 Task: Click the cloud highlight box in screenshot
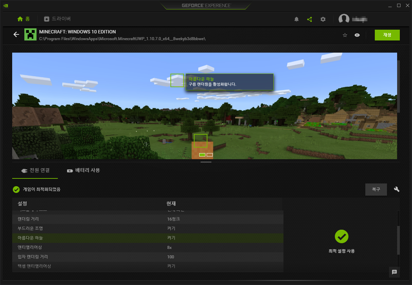(177, 80)
